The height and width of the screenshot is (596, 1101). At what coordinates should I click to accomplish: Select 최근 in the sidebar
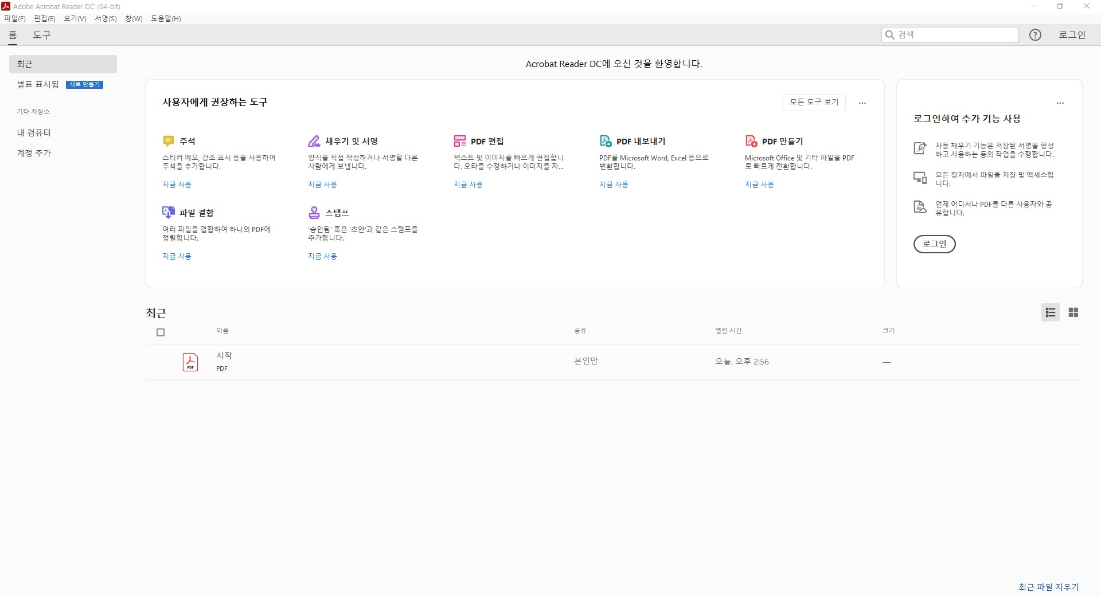click(x=63, y=64)
